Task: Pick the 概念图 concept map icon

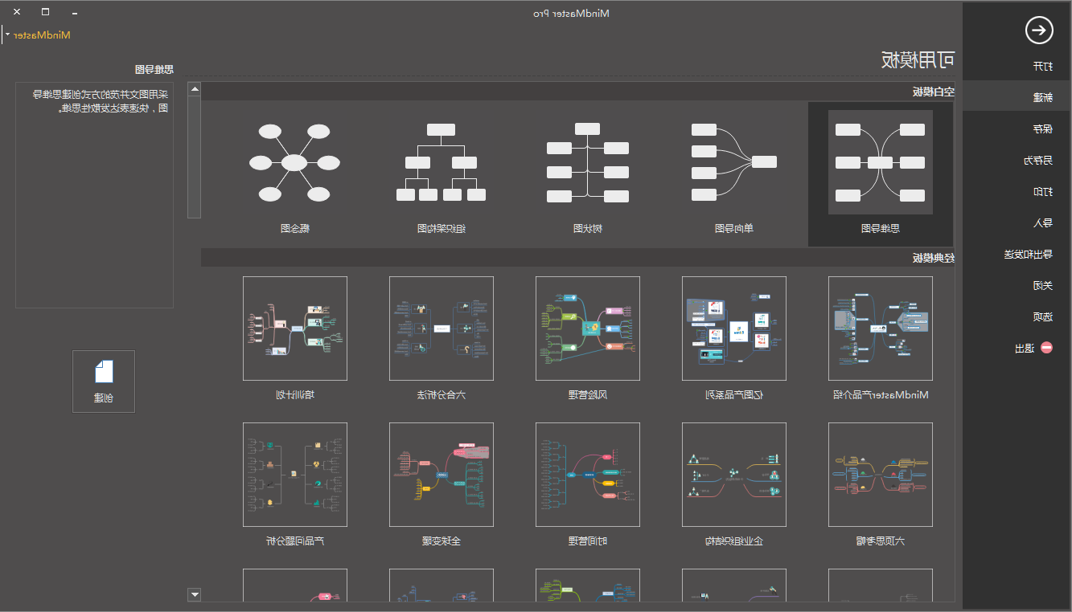Action: pos(294,162)
